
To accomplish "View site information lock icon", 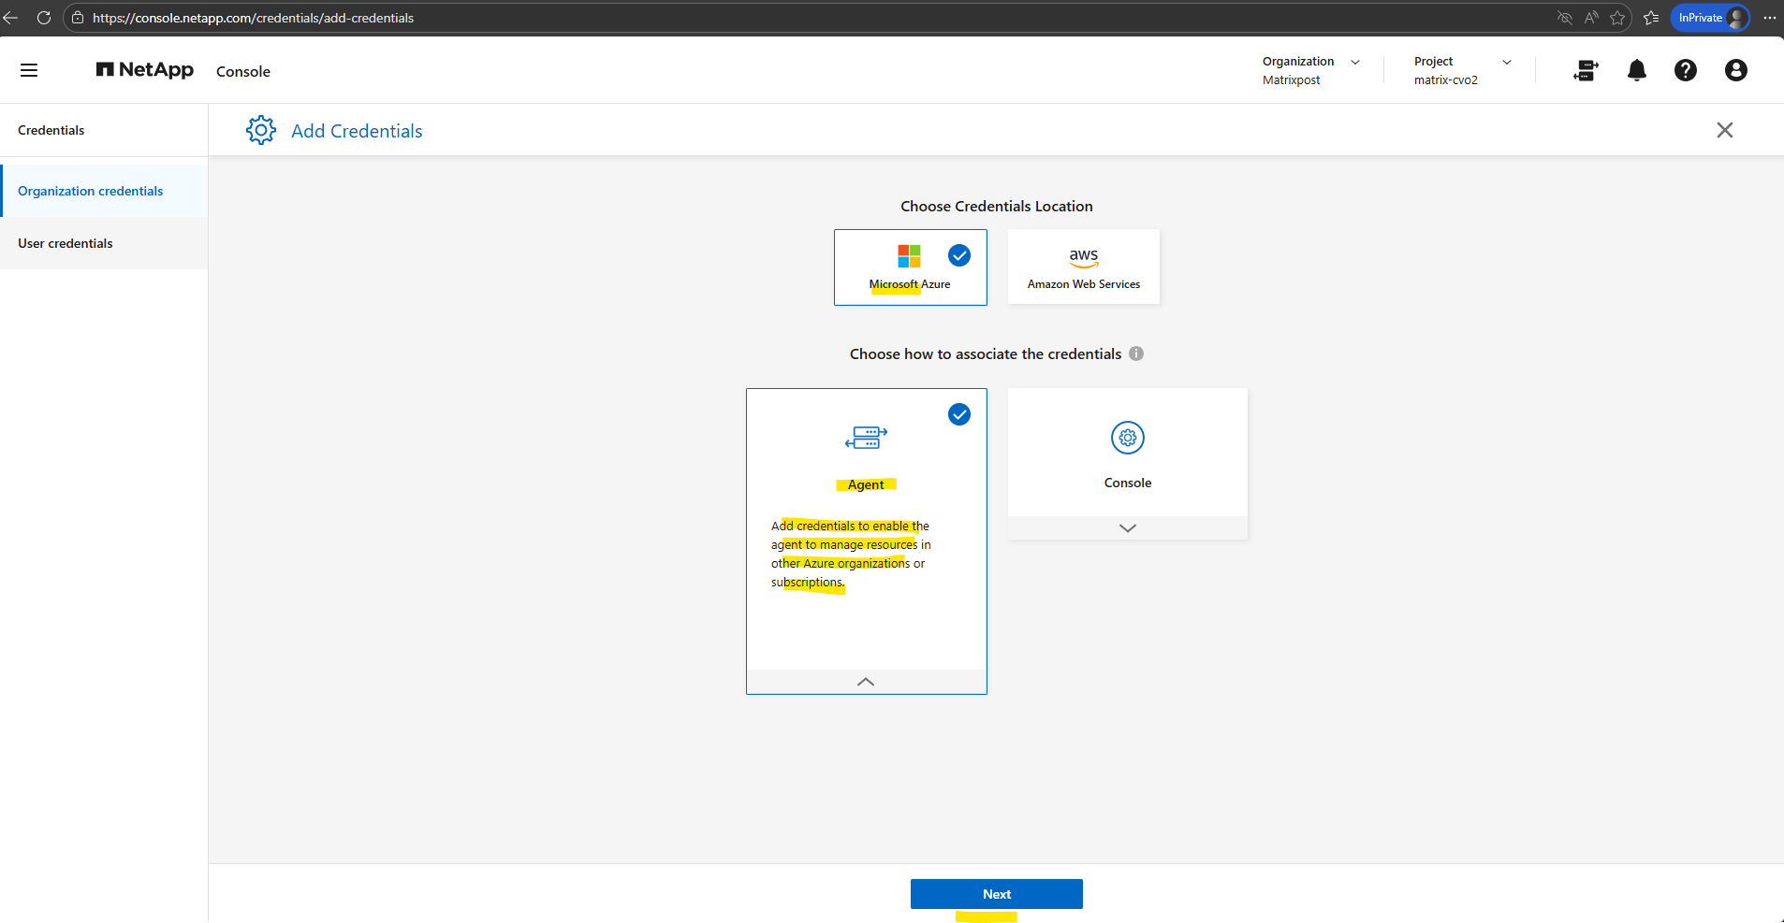I will 78,18.
